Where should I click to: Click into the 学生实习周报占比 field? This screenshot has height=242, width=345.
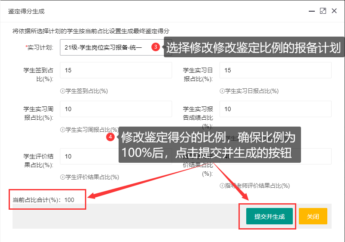[116, 109]
